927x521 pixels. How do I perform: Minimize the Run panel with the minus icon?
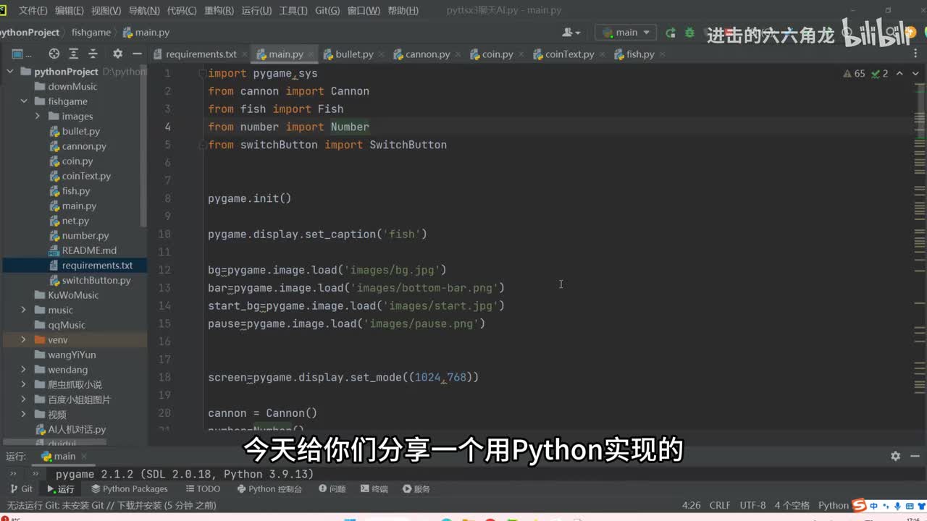[x=914, y=456]
